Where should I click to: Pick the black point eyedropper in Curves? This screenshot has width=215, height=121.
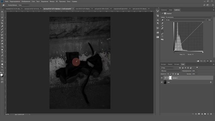[162, 23]
